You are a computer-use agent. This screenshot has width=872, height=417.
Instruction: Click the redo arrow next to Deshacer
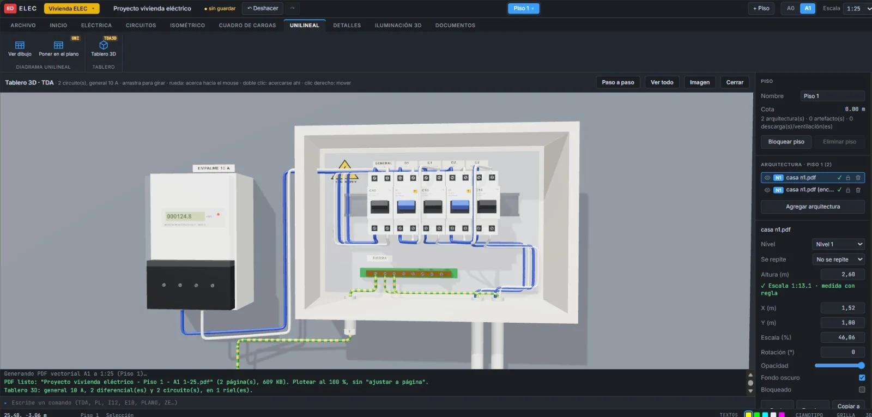point(292,8)
